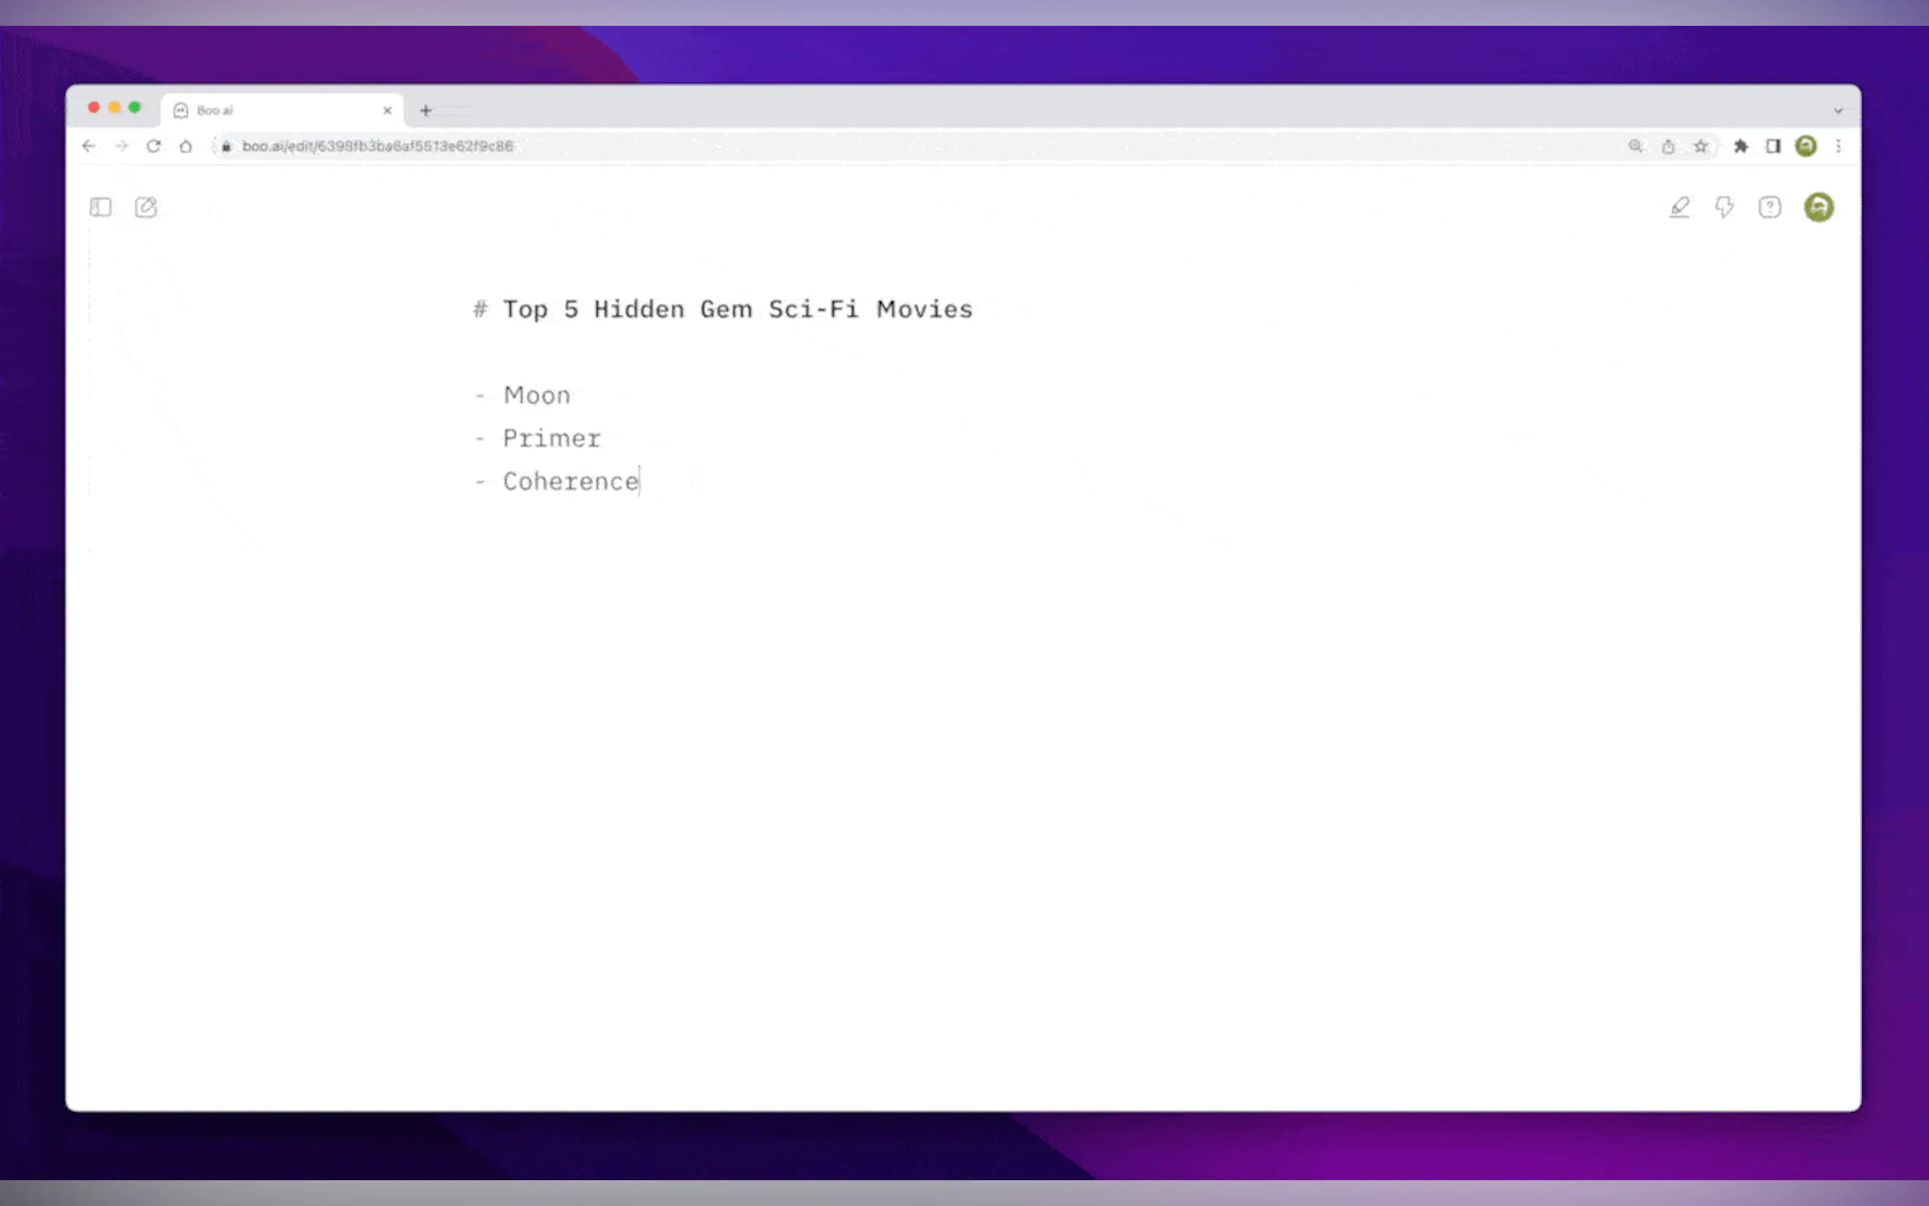Viewport: 1929px width, 1206px height.
Task: Open the help question mark icon
Action: pyautogui.click(x=1770, y=207)
